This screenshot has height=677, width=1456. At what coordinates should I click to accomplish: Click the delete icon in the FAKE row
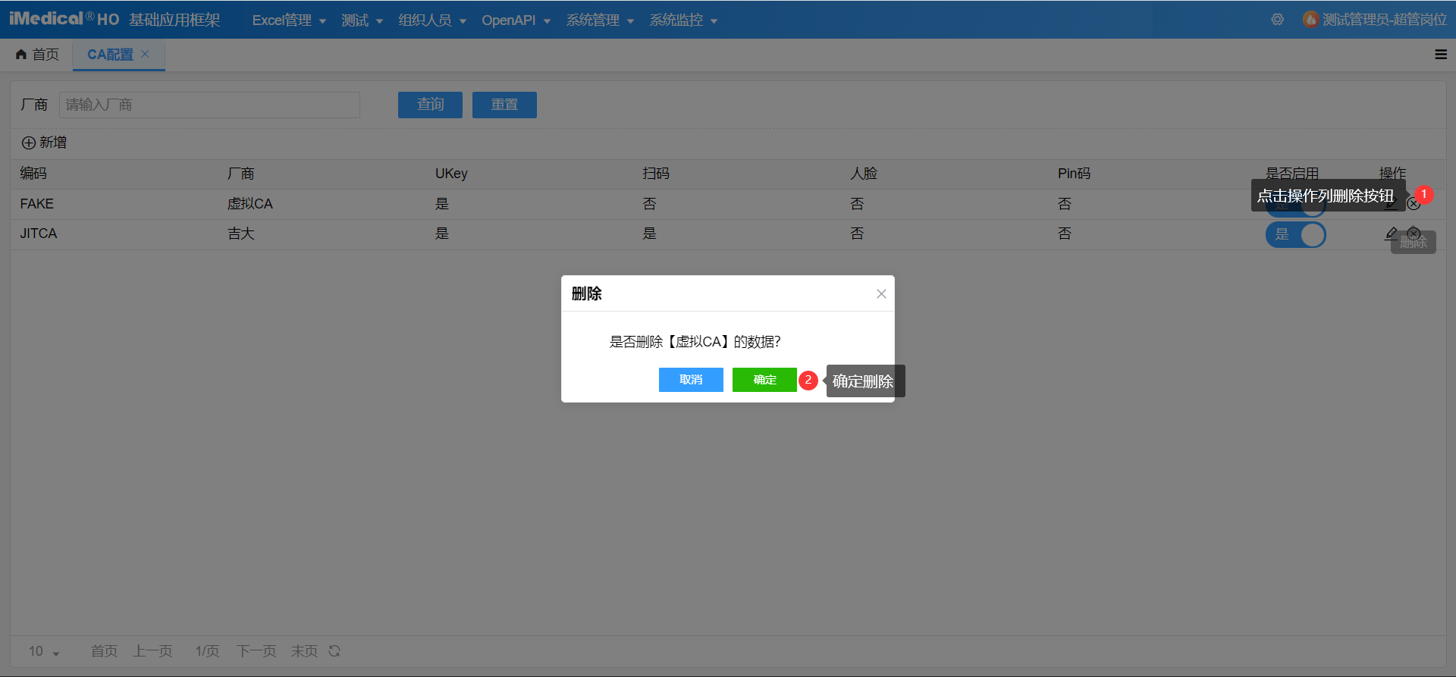point(1414,204)
